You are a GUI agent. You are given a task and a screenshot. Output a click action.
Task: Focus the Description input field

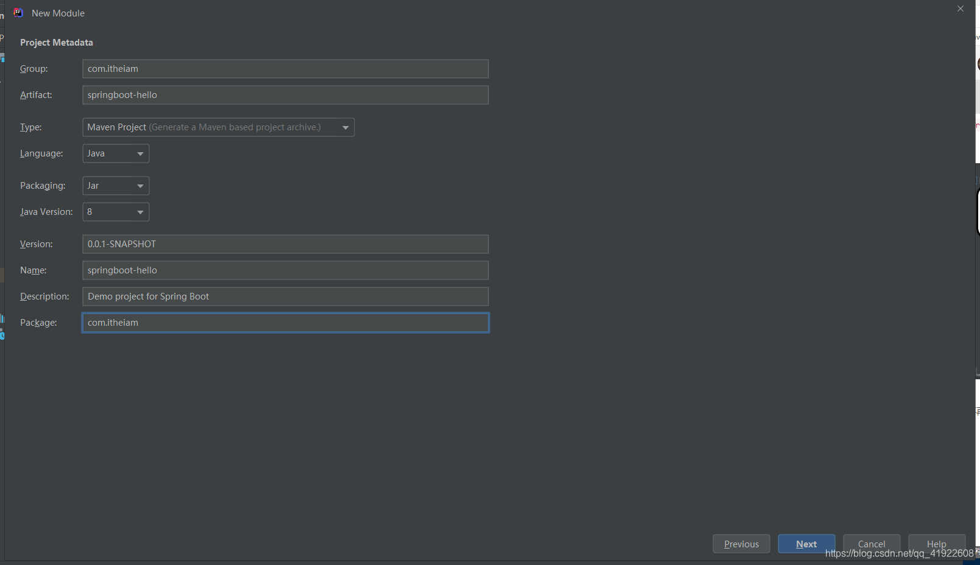[x=285, y=297]
